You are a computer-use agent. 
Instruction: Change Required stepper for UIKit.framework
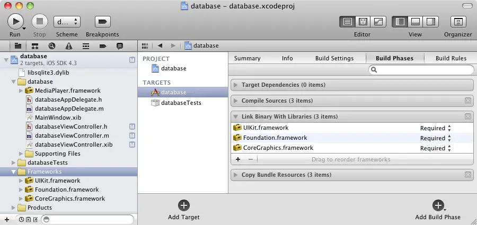tap(449, 128)
